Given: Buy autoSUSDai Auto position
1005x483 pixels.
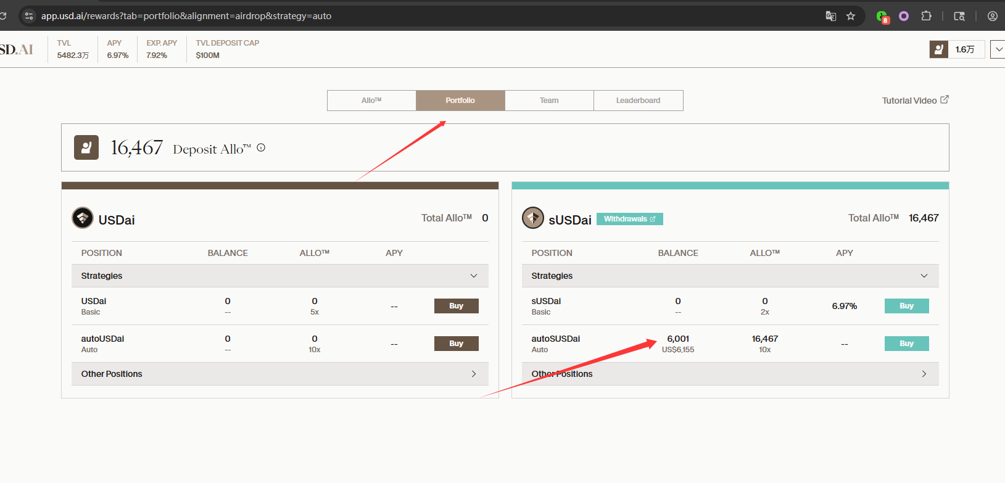Looking at the screenshot, I should [x=907, y=344].
